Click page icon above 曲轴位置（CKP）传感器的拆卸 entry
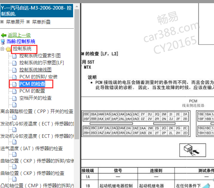Image resolution: width=214 pixels, height=188 pixels. coord(14,154)
